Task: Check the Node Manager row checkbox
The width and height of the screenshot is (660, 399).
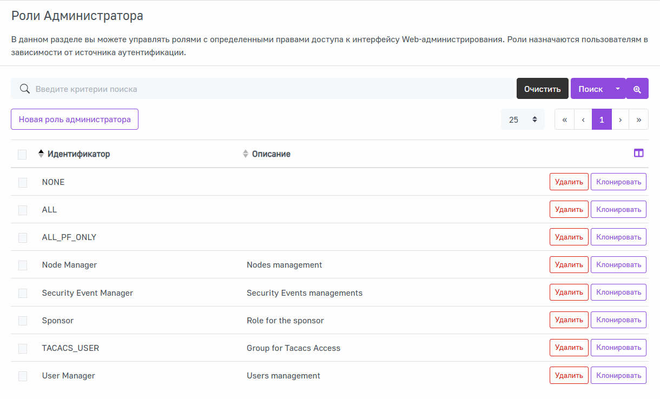Action: pyautogui.click(x=23, y=265)
